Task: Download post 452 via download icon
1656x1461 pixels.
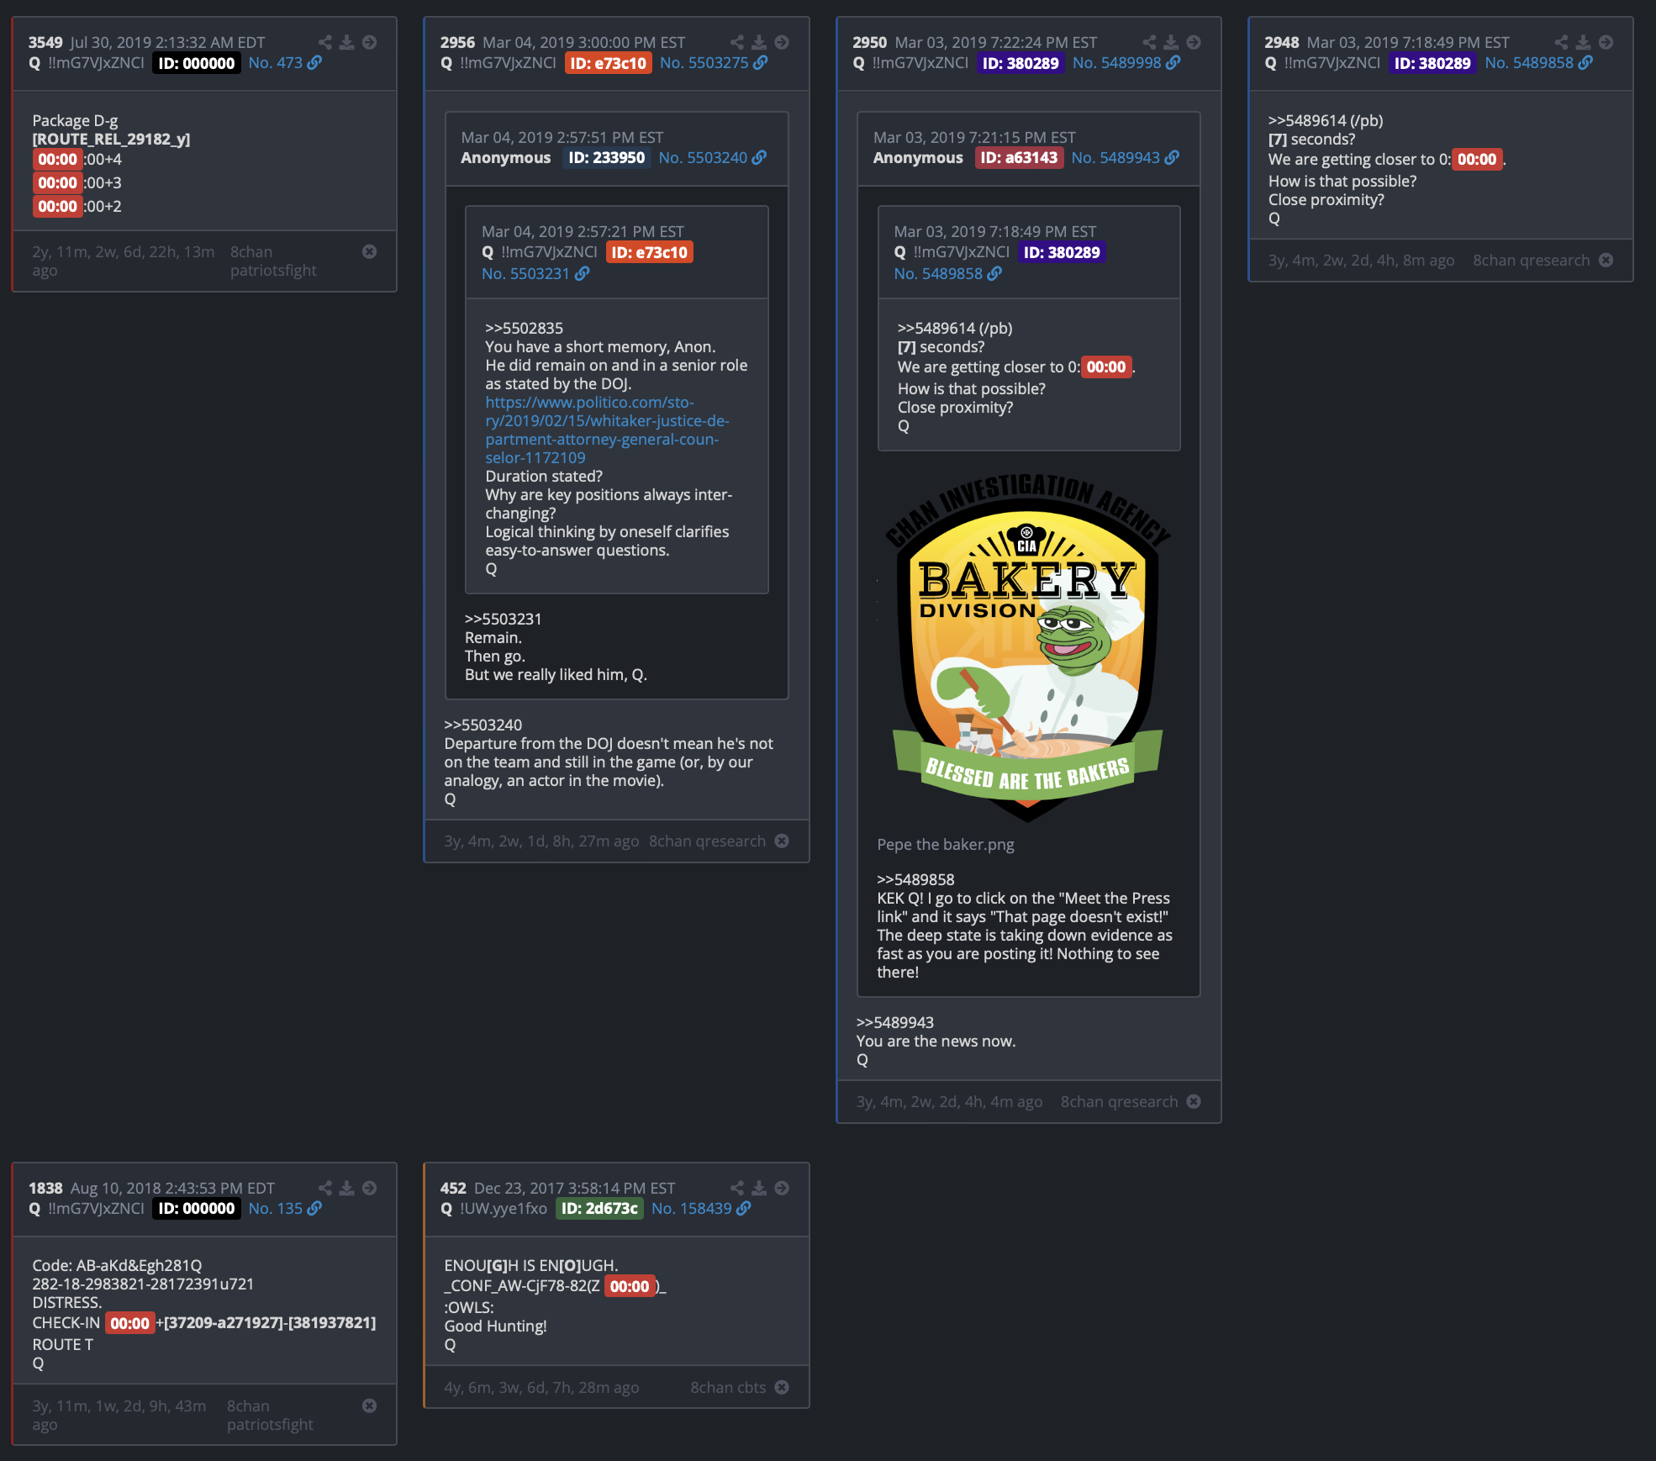Action: (x=759, y=1188)
